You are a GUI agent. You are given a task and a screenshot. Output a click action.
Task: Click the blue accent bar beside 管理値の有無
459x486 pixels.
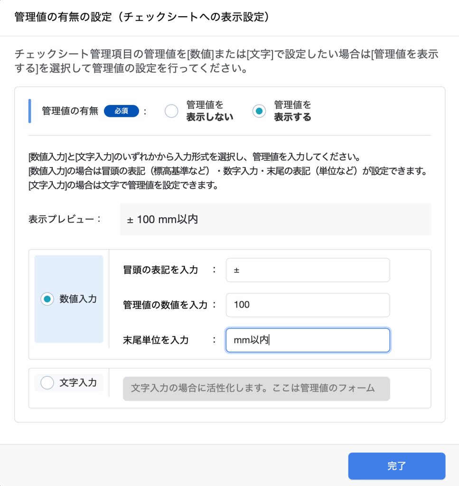[x=30, y=111]
